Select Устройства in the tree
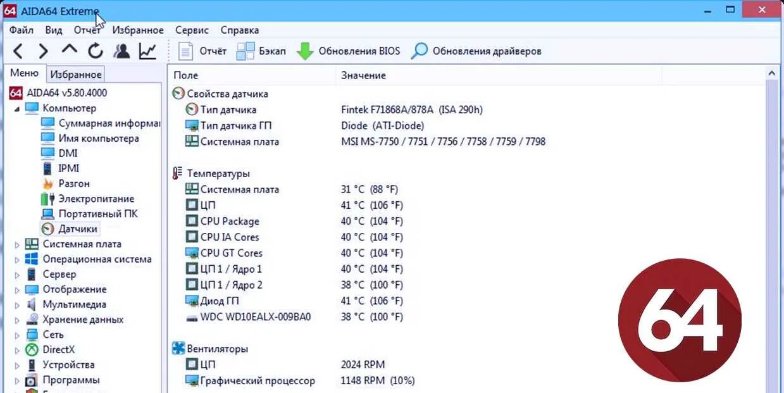784x393 pixels. (x=68, y=365)
